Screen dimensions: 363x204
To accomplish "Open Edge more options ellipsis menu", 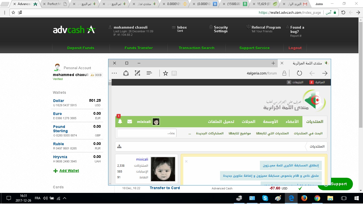I will 115,73.
